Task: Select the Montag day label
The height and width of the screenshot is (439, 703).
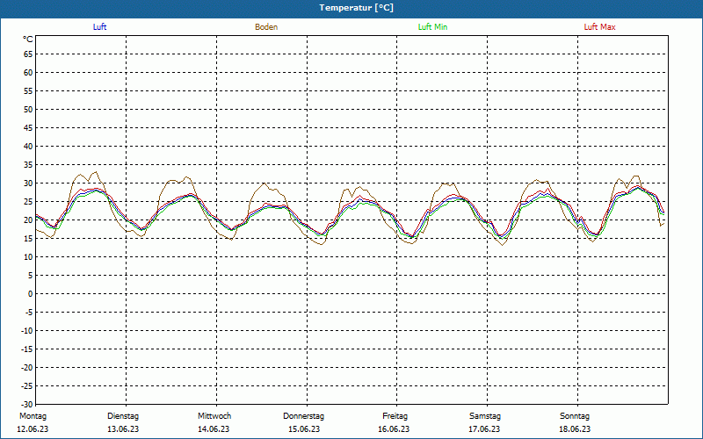Action: [33, 416]
